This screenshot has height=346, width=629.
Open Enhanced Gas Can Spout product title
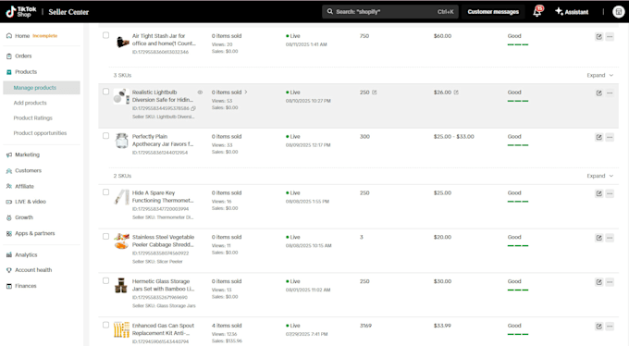click(x=163, y=329)
